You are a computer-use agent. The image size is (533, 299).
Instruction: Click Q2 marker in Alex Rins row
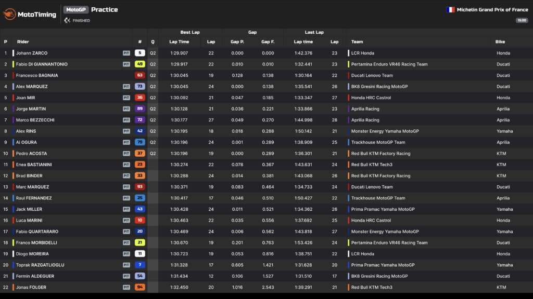coord(153,131)
